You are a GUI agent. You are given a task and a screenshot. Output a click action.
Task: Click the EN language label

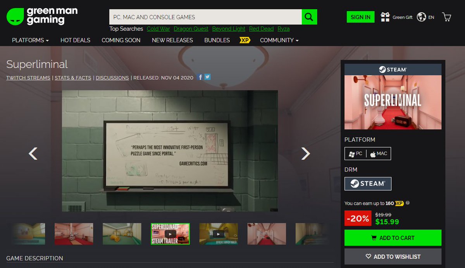pyautogui.click(x=431, y=17)
